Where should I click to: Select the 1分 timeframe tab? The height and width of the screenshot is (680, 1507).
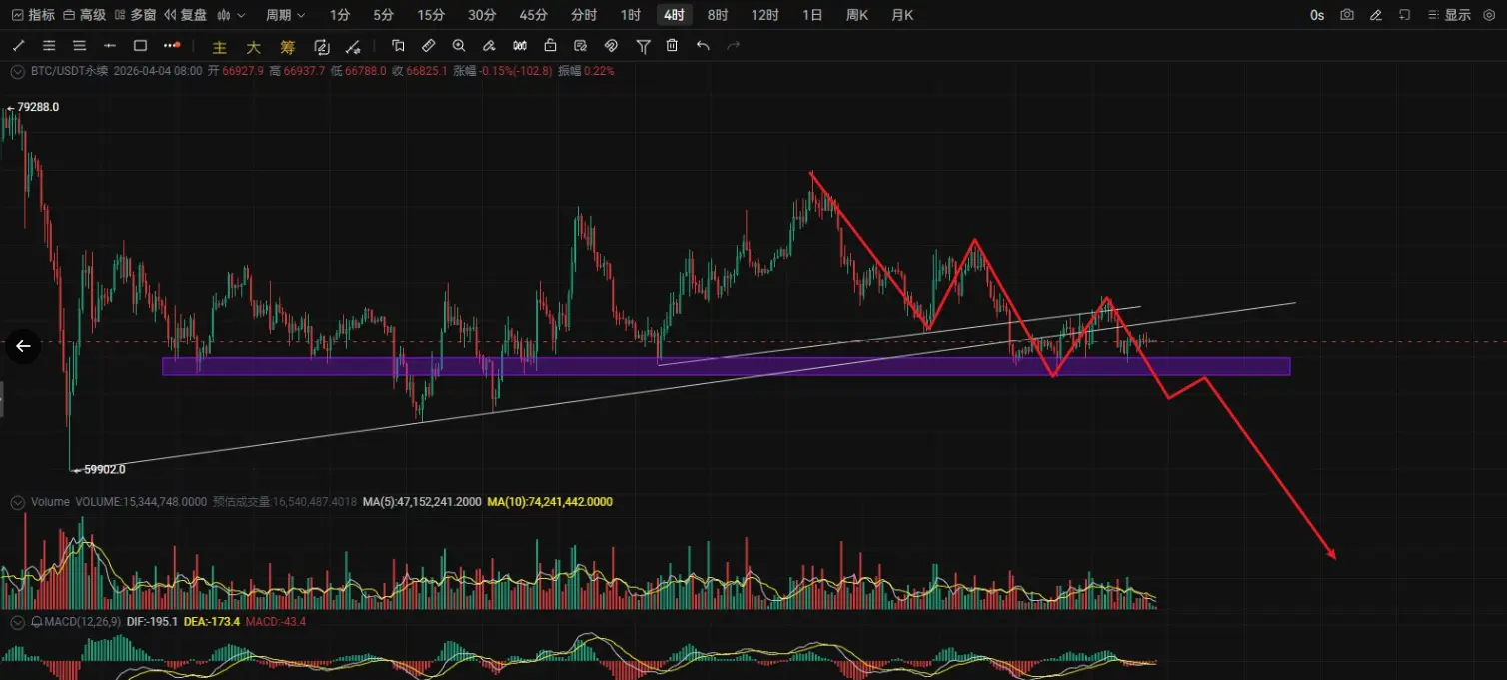[x=340, y=15]
